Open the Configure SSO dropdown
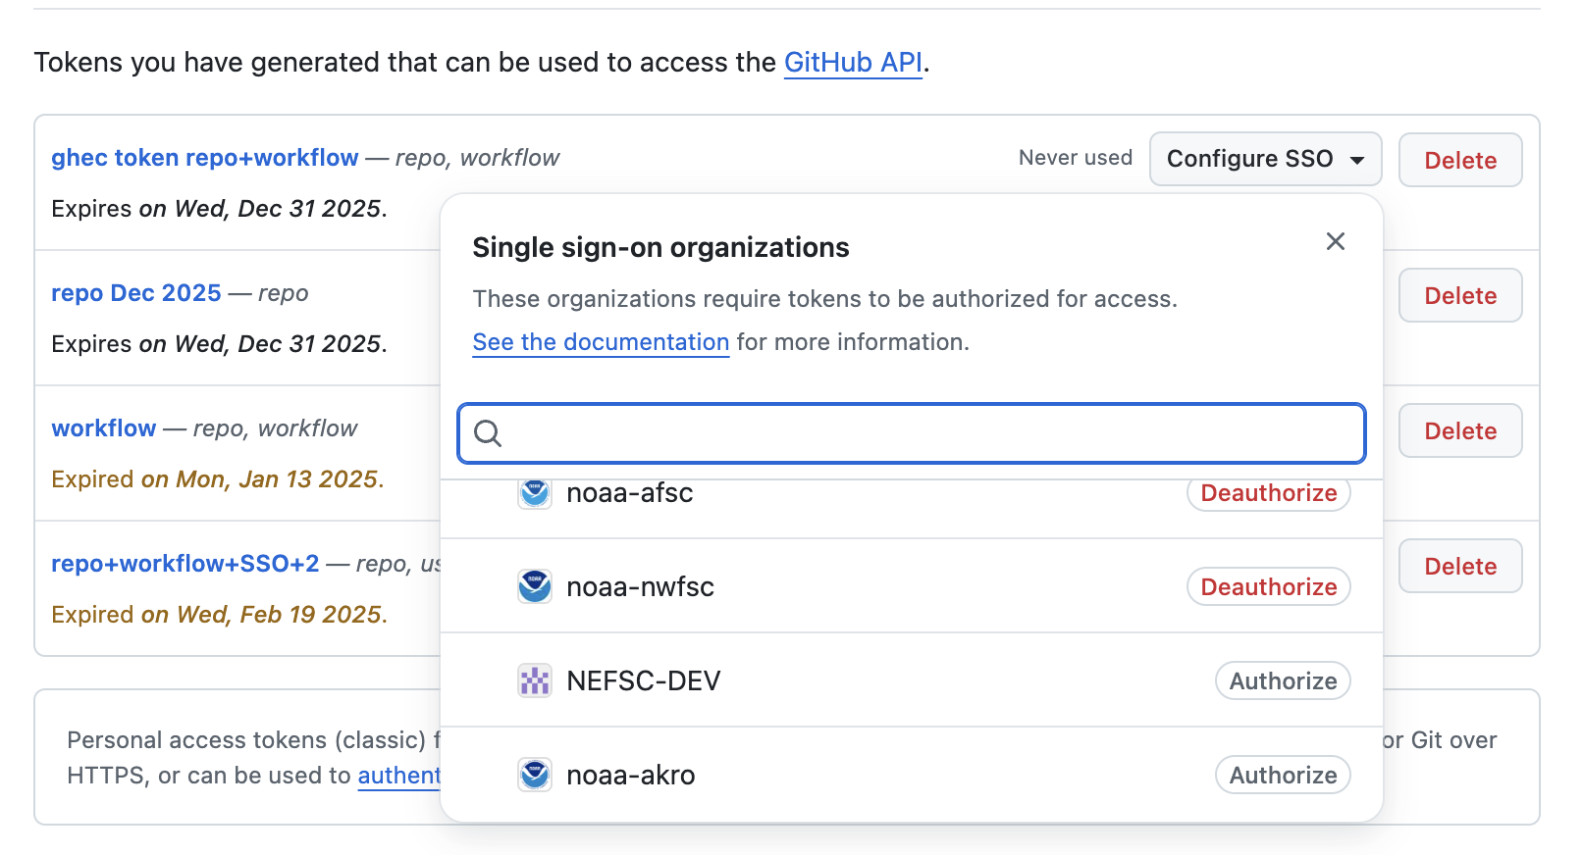This screenshot has width=1582, height=855. click(x=1265, y=159)
